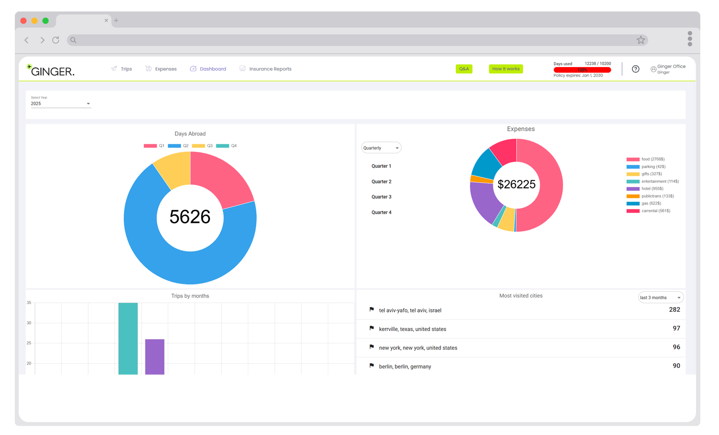Open the browser three-dot menu
The width and height of the screenshot is (719, 435).
690,39
